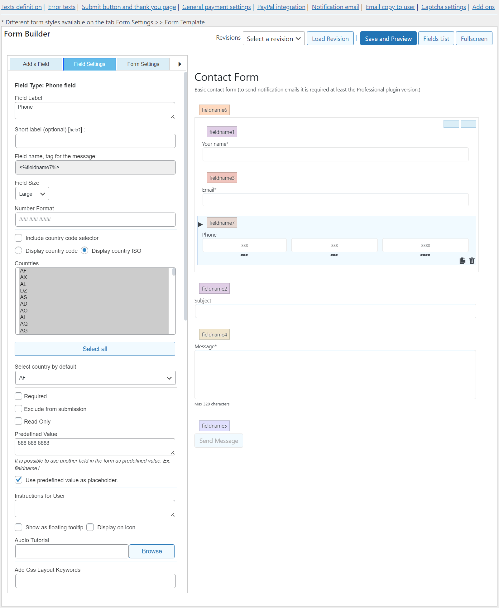Image resolution: width=499 pixels, height=608 pixels.
Task: Open the Select a revision dropdown
Action: pyautogui.click(x=274, y=38)
